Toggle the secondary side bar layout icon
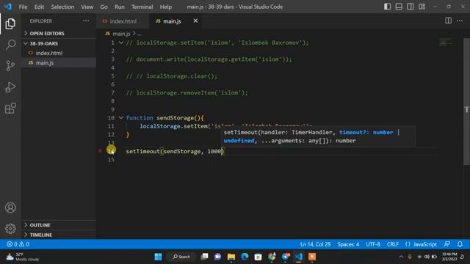470x264 pixels. click(x=410, y=7)
